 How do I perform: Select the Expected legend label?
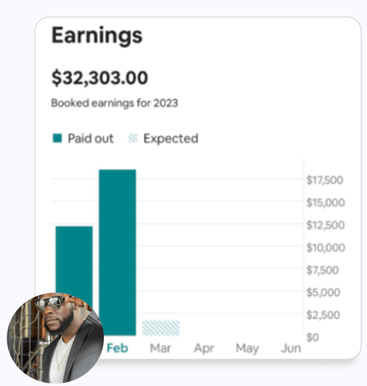pyautogui.click(x=170, y=139)
